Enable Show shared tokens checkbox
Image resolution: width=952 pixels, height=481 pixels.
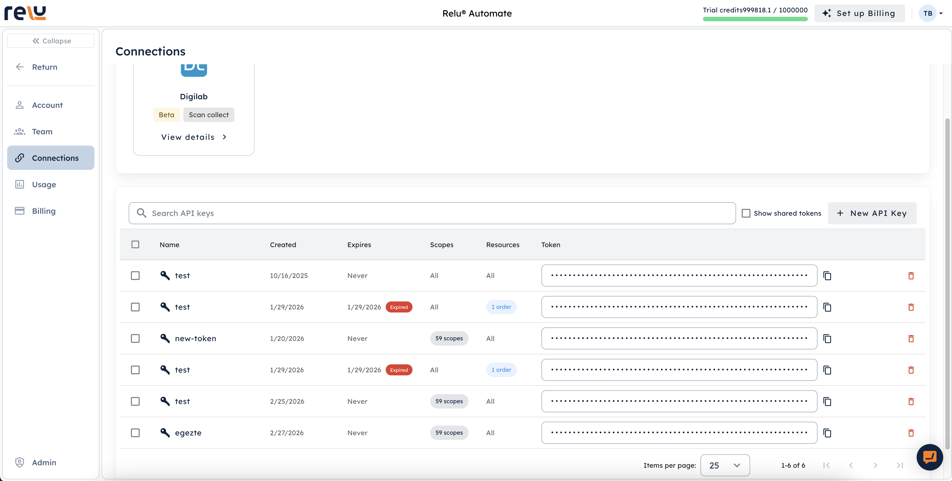click(746, 213)
